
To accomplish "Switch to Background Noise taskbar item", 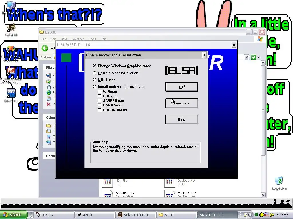I will (x=135, y=215).
